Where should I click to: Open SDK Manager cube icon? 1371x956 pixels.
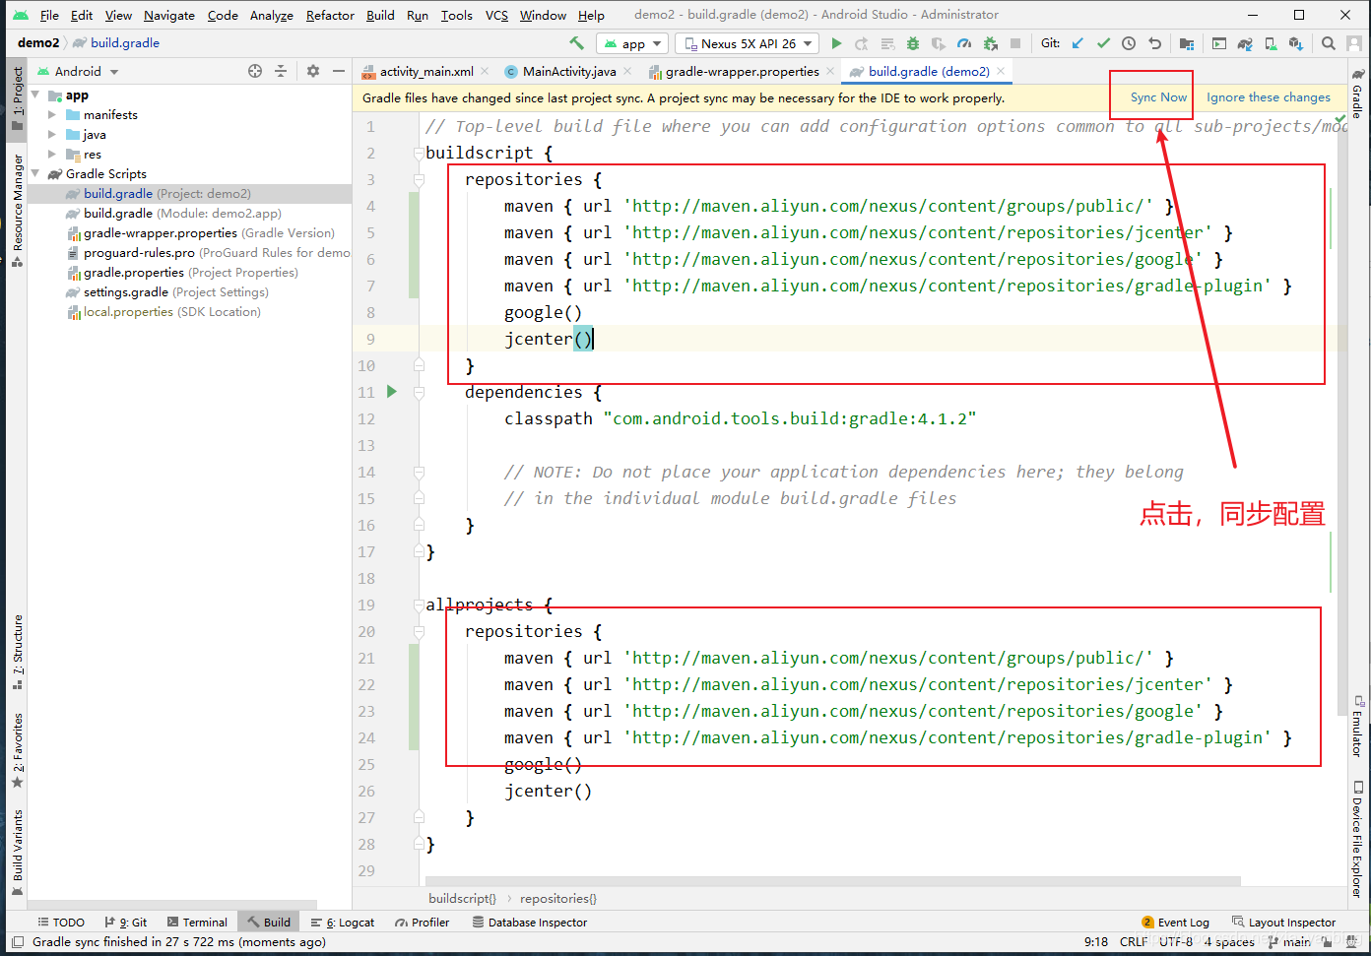[x=1296, y=43]
